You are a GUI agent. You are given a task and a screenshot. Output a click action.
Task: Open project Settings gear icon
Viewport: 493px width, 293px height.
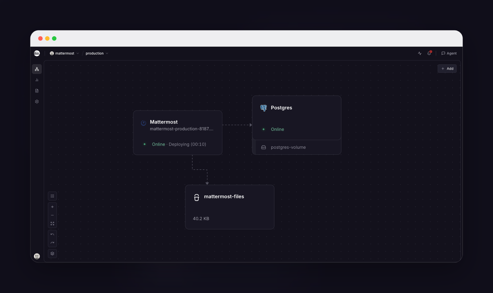pos(37,102)
